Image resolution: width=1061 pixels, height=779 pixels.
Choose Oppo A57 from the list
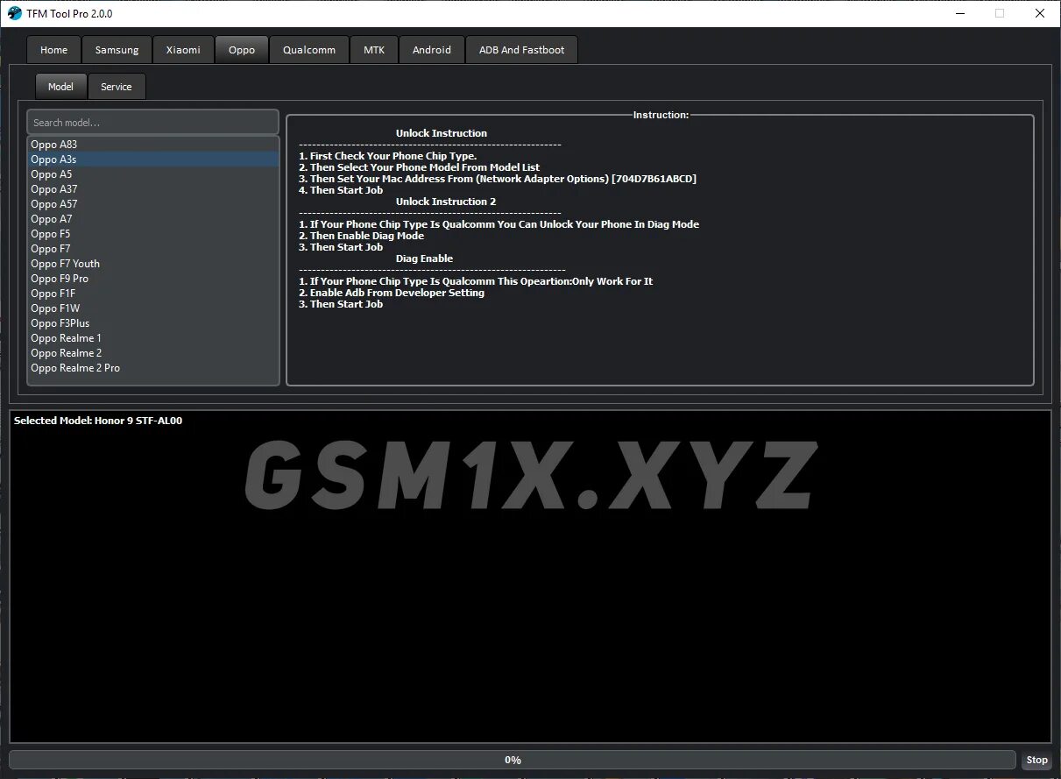pos(152,204)
